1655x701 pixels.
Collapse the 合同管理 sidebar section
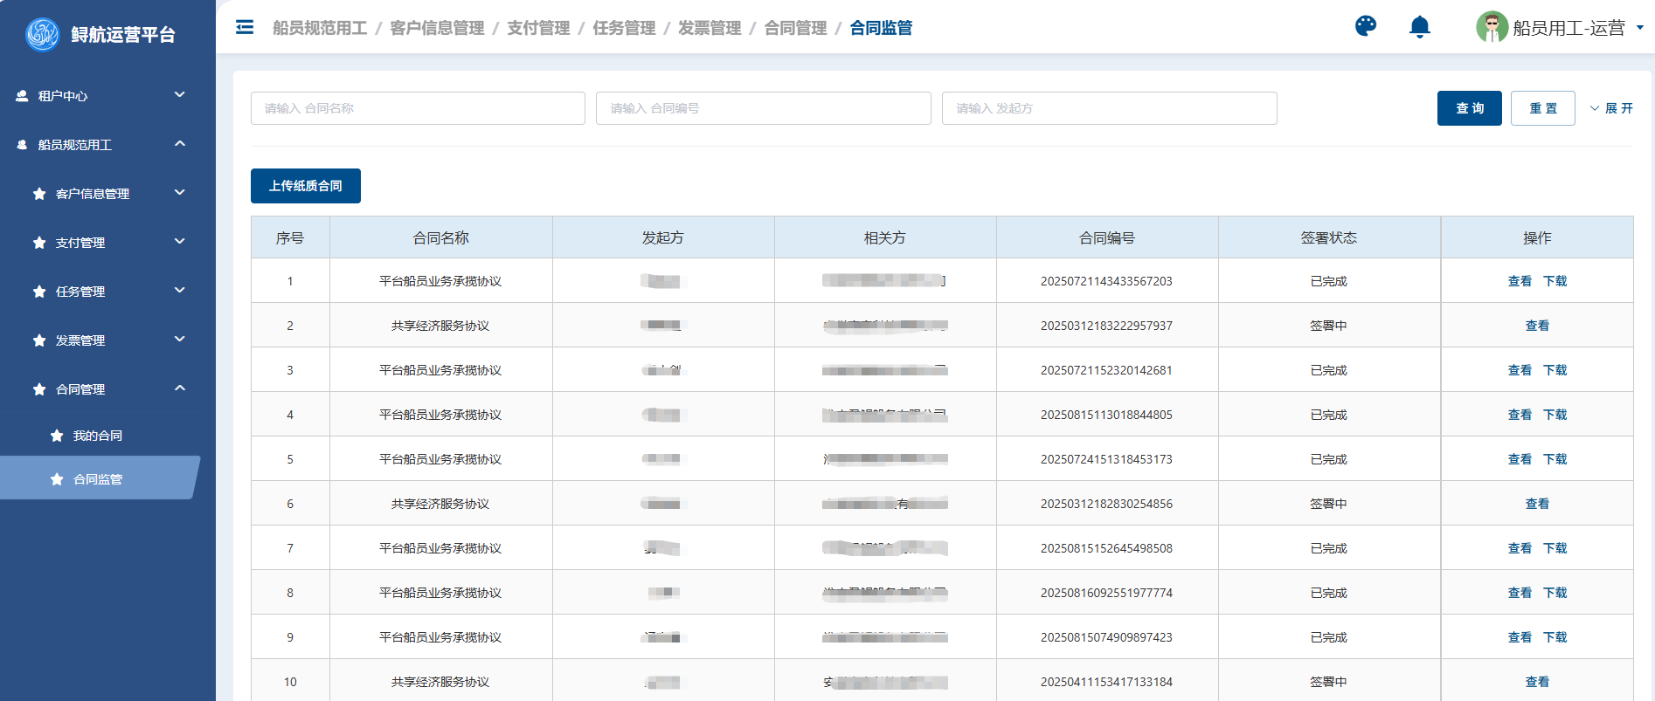pyautogui.click(x=179, y=388)
